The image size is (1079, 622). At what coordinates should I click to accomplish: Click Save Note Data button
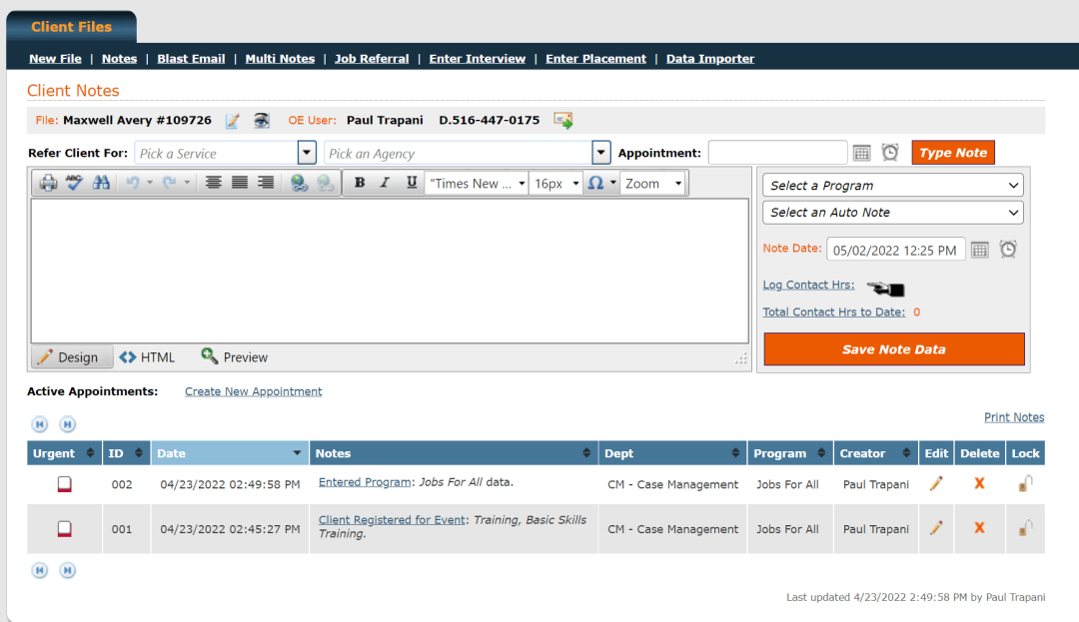click(894, 349)
